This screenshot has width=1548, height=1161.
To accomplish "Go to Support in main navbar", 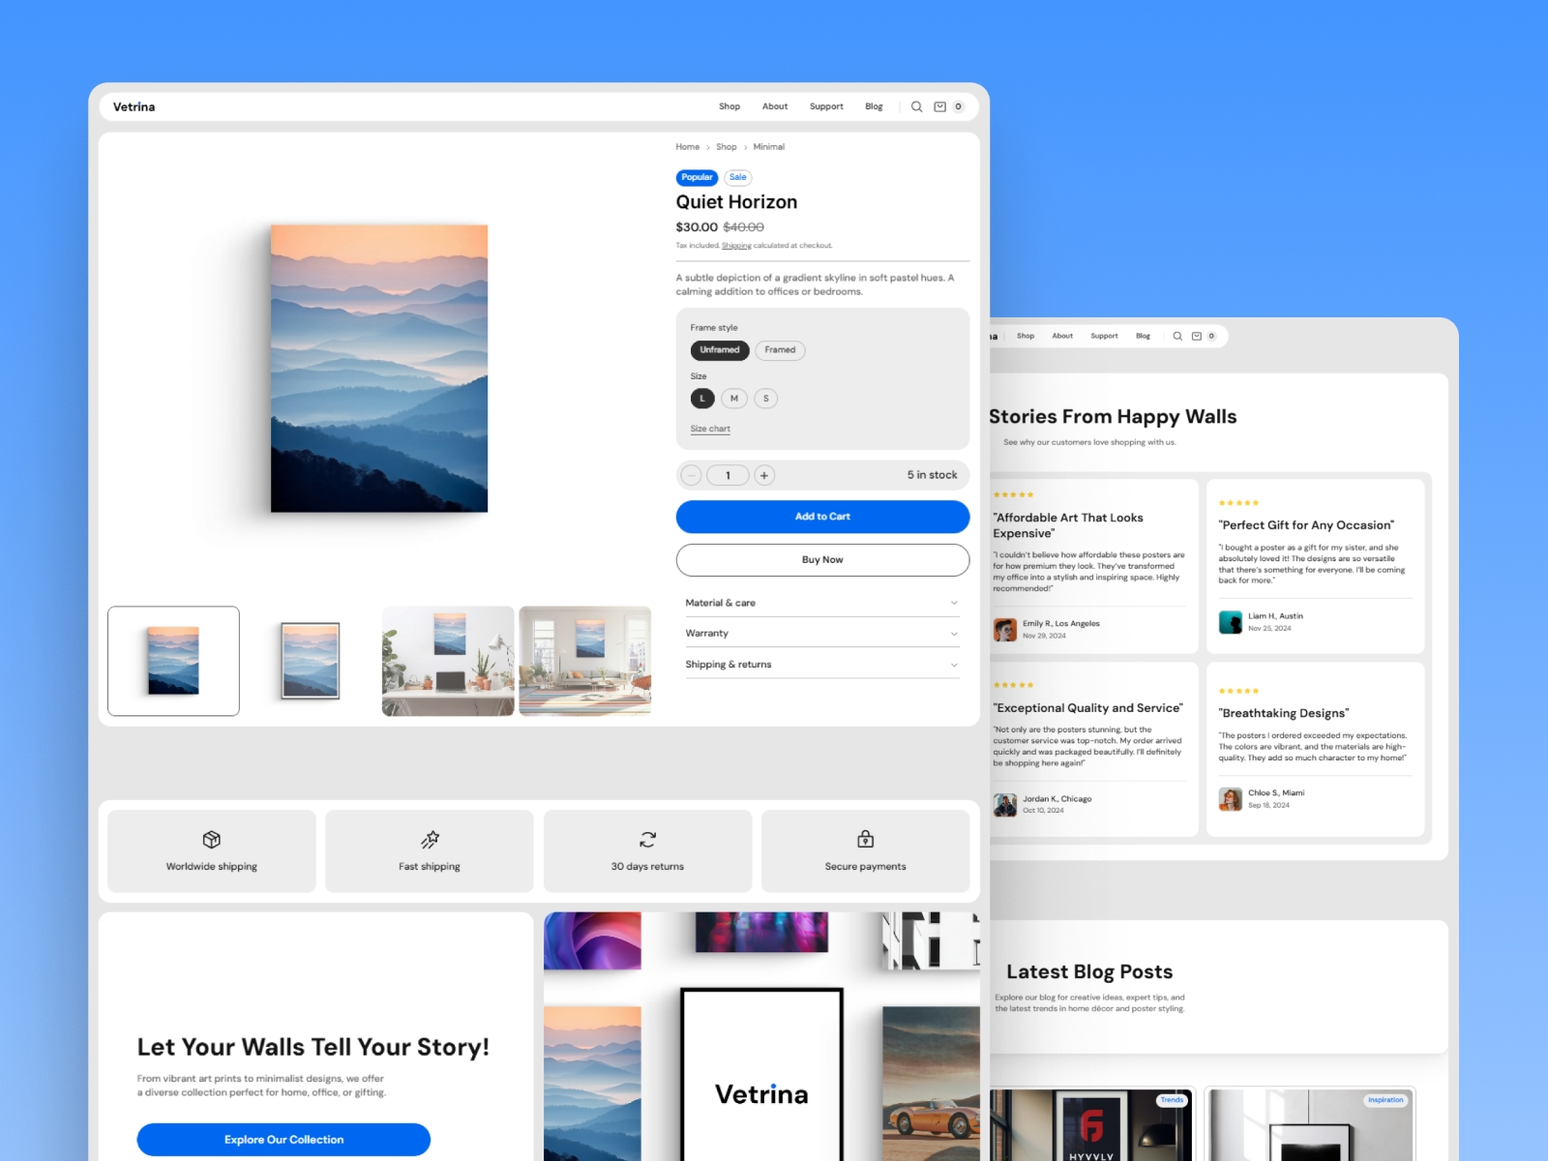I will click(826, 107).
